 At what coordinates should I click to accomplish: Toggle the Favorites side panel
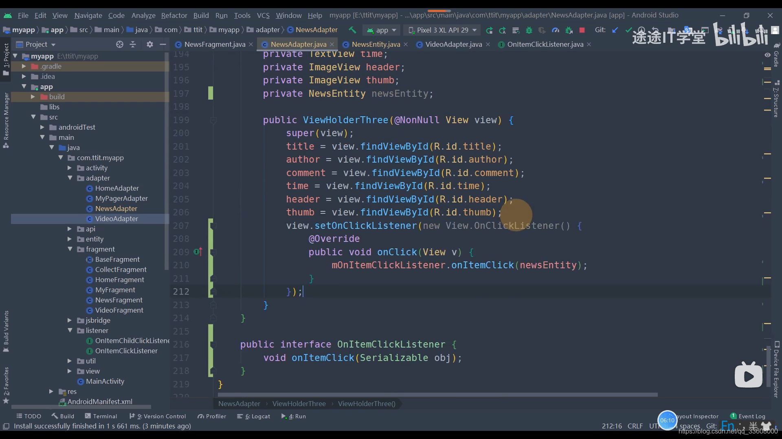(x=6, y=385)
